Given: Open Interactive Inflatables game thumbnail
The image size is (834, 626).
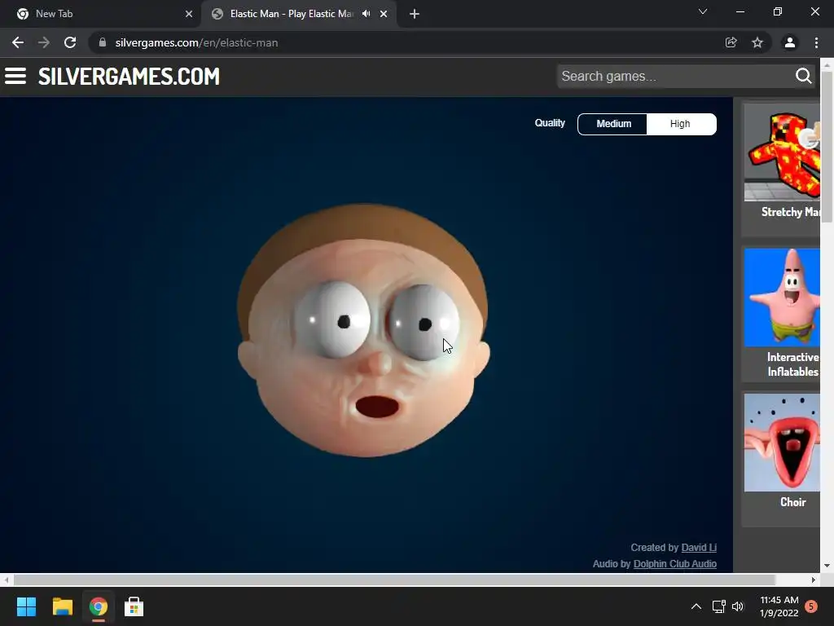Looking at the screenshot, I should click(782, 298).
